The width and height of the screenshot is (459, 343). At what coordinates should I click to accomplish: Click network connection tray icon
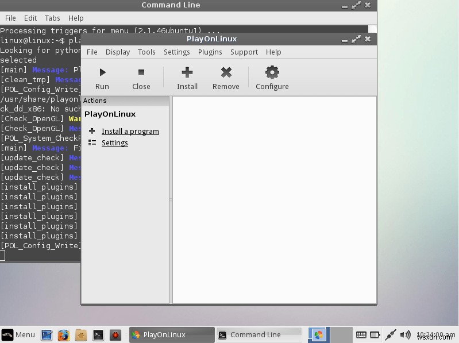click(391, 335)
